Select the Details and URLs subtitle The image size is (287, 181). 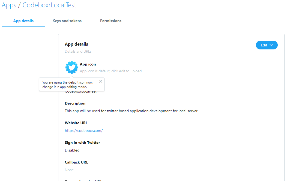(78, 52)
